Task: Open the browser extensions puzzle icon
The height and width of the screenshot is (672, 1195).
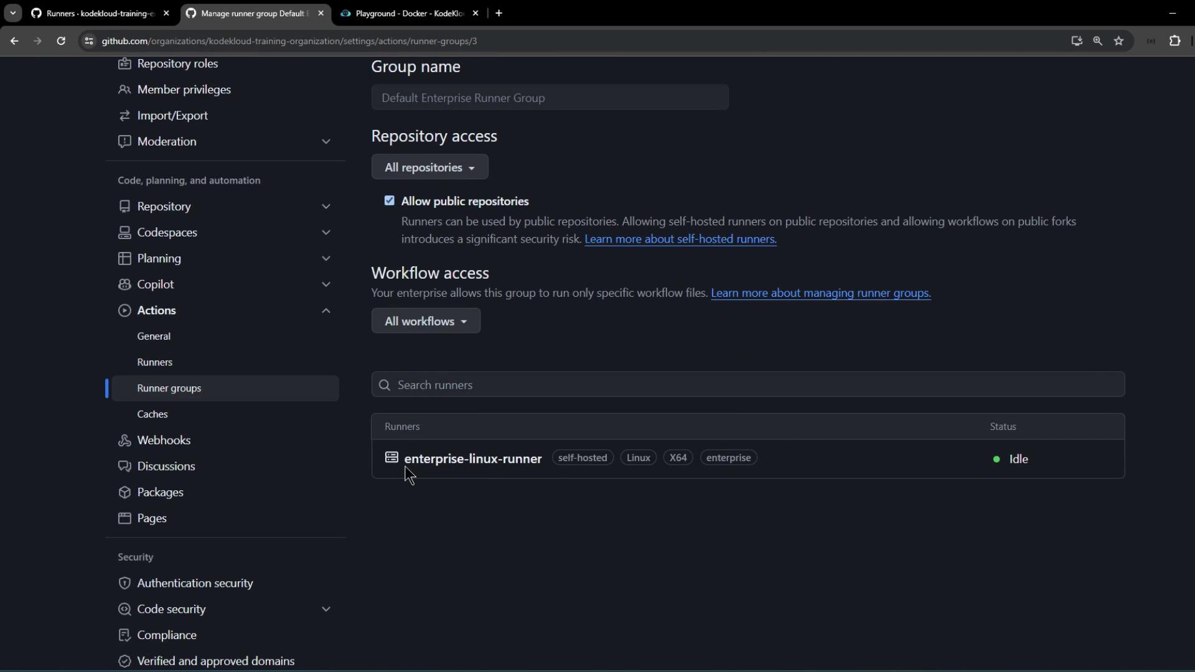Action: 1174,41
